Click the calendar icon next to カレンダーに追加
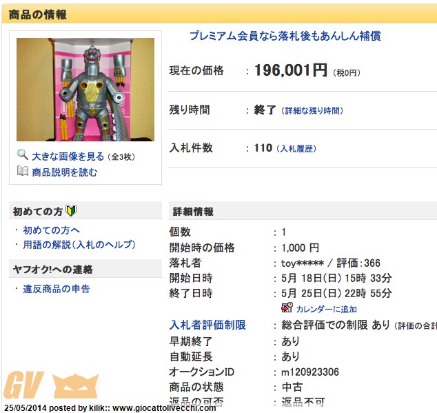The image size is (437, 413). click(x=287, y=308)
